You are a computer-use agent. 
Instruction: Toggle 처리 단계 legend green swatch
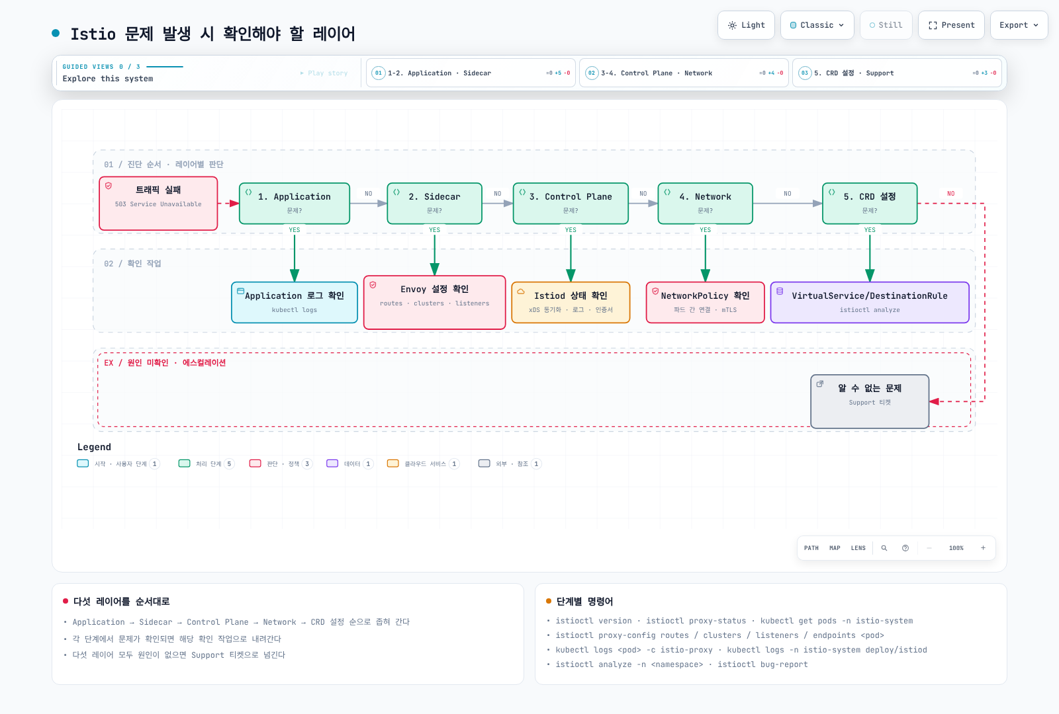(185, 463)
